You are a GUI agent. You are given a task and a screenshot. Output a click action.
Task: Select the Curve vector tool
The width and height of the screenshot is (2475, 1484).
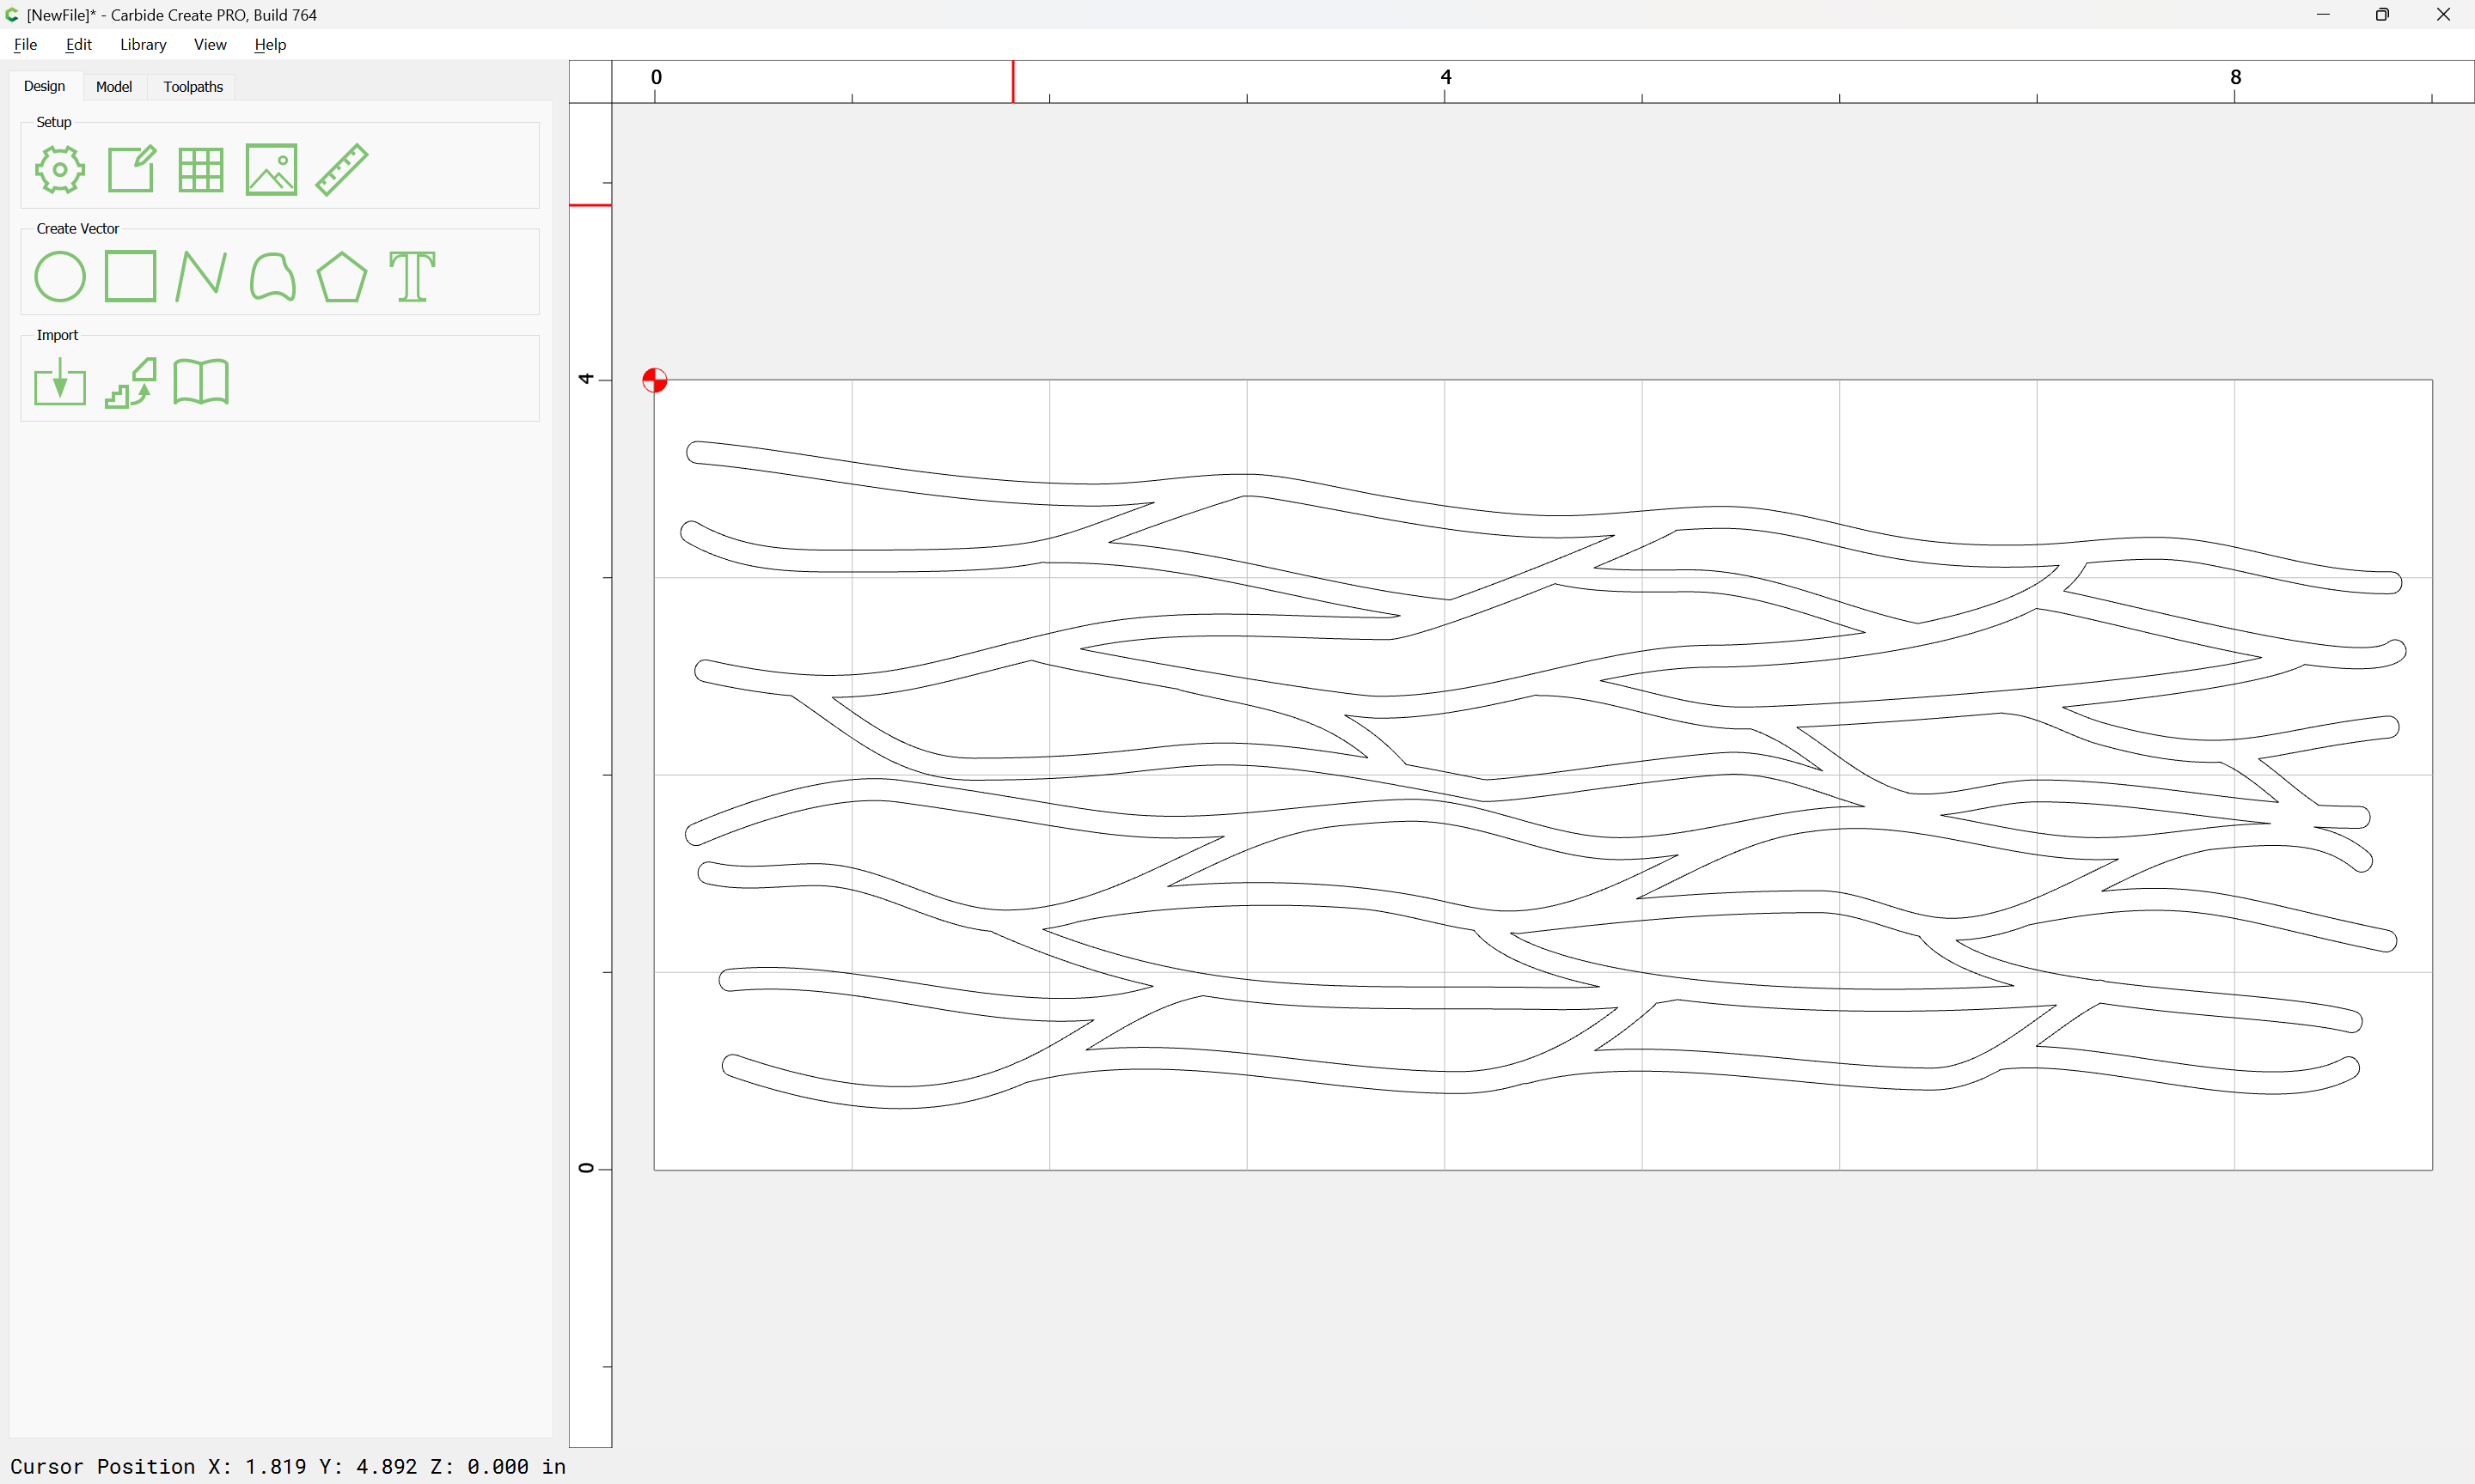coord(272,276)
